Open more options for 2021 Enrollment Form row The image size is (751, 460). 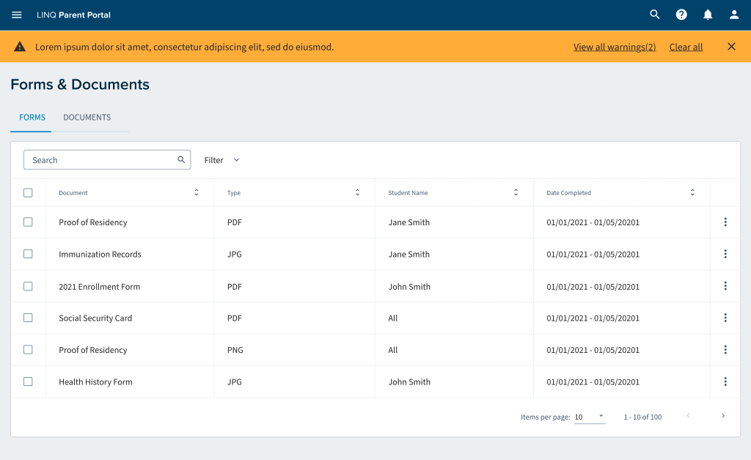(725, 286)
